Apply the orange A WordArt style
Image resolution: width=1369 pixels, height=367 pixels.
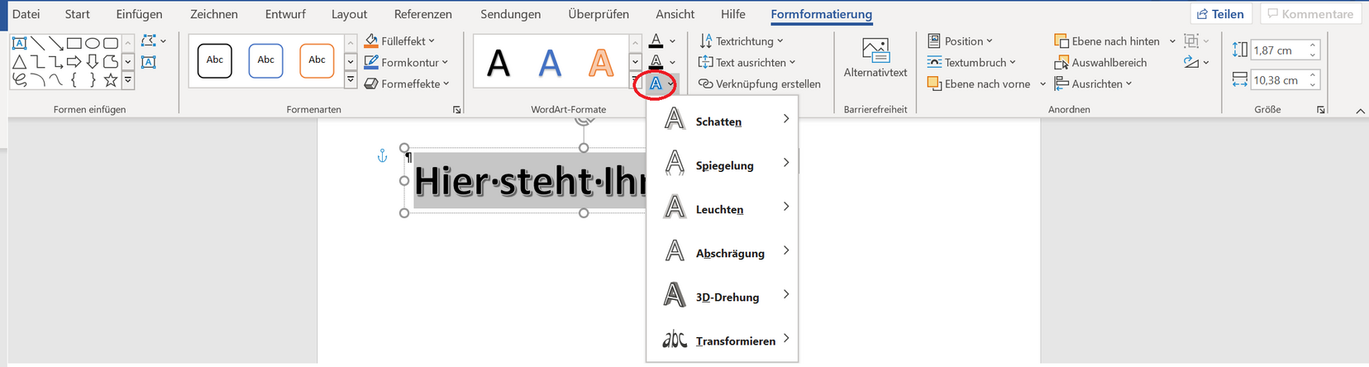[601, 63]
